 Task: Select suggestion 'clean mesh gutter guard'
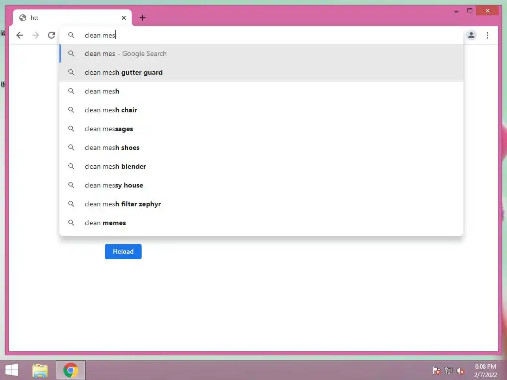pyautogui.click(x=261, y=72)
